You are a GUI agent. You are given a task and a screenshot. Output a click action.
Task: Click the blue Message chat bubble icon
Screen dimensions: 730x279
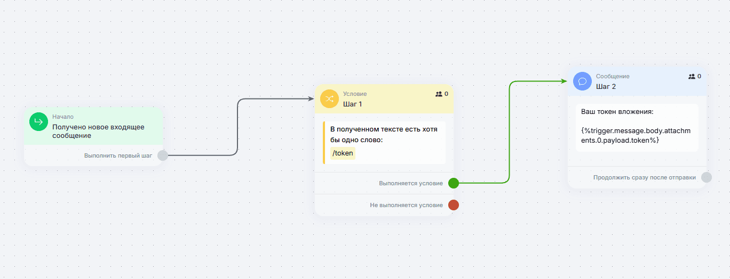click(582, 81)
